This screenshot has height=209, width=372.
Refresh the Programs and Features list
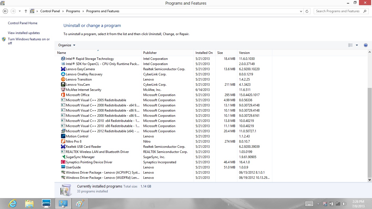pyautogui.click(x=307, y=11)
